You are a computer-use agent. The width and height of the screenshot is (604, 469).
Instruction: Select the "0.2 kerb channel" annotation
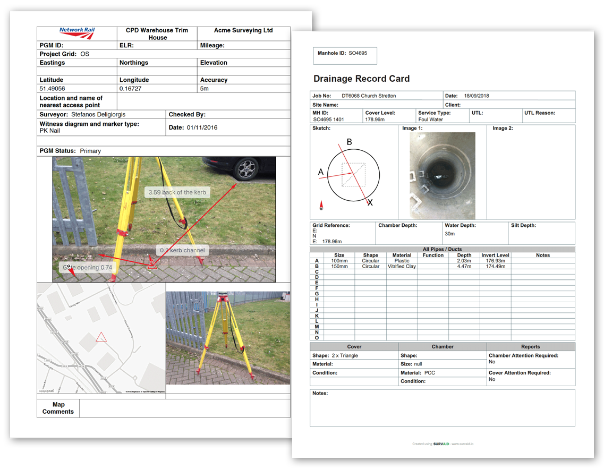coord(182,250)
